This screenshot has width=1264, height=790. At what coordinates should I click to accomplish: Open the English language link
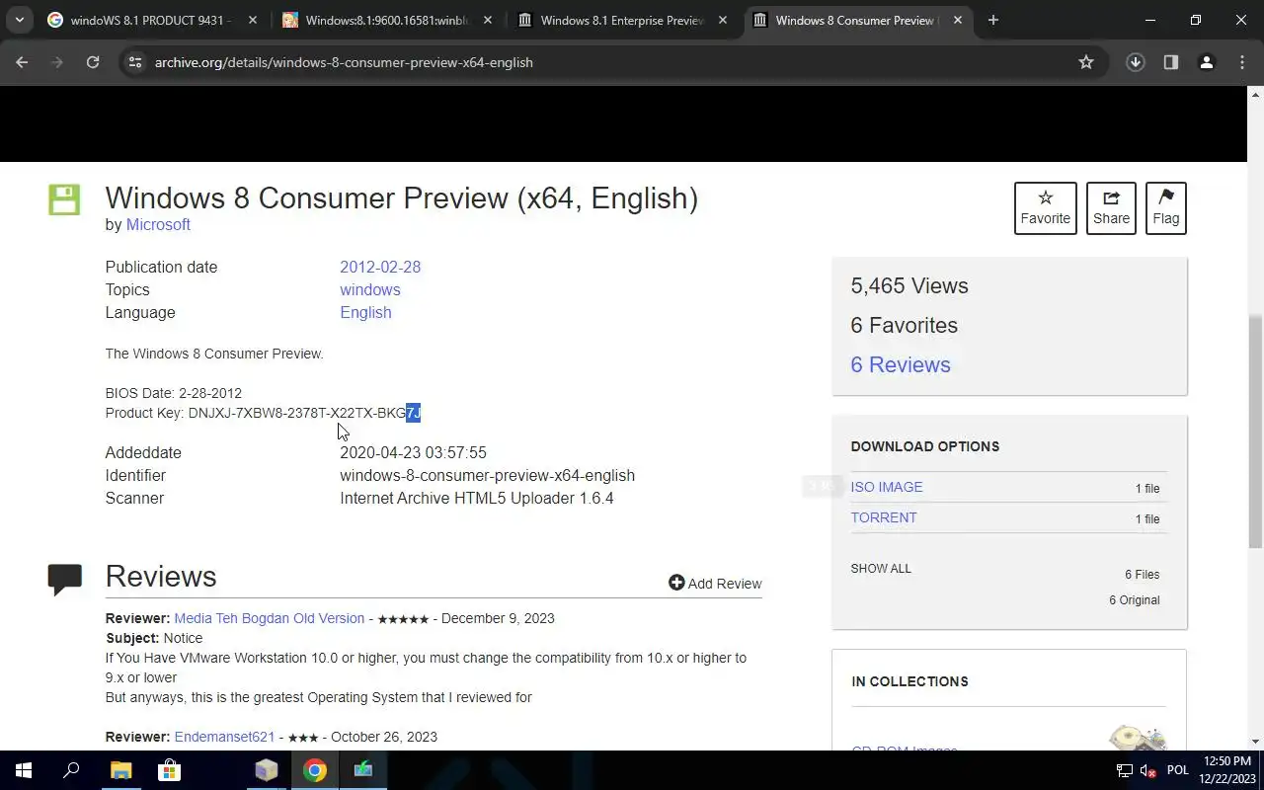[365, 312]
